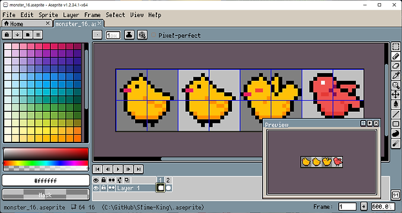
Task: Click the 600.0 zoom percentage field
Action: [383, 207]
